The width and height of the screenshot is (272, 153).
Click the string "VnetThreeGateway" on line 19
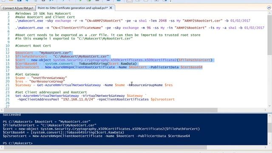[x=49, y=78]
